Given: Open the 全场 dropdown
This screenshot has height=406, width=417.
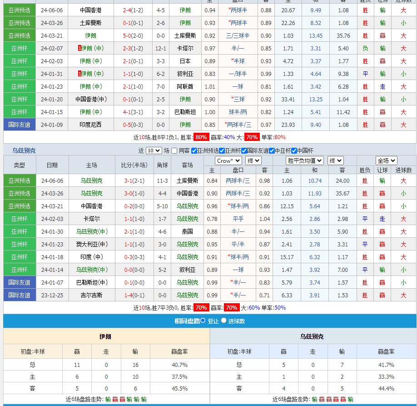Looking at the screenshot, I should 387,160.
